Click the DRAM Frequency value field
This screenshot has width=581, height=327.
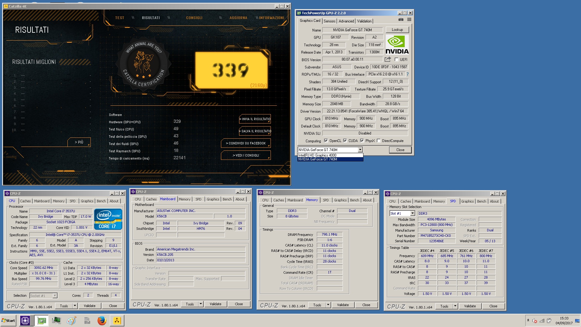point(330,234)
